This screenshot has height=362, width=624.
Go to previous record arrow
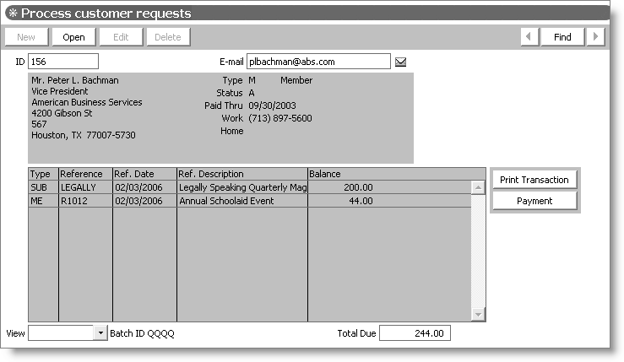pos(529,36)
